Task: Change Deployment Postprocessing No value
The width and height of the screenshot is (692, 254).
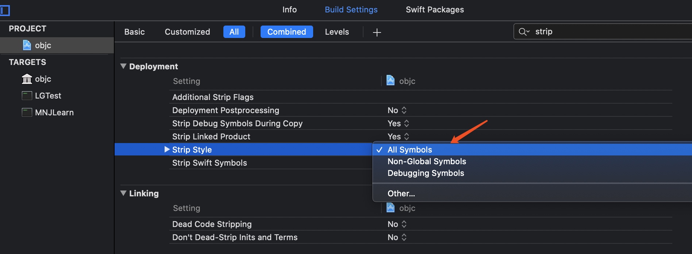Action: point(397,110)
